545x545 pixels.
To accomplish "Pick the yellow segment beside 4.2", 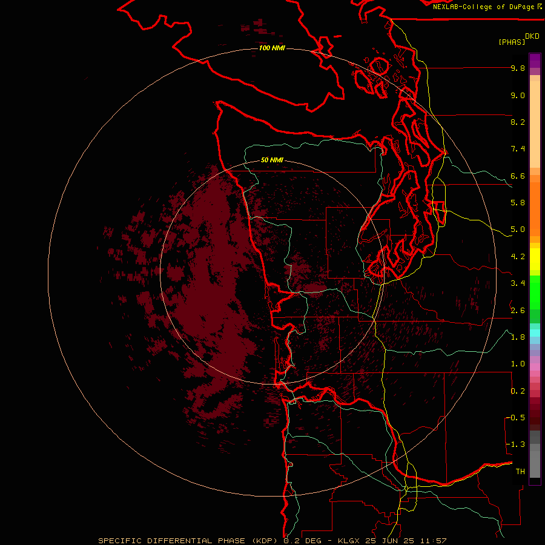I will (x=535, y=259).
